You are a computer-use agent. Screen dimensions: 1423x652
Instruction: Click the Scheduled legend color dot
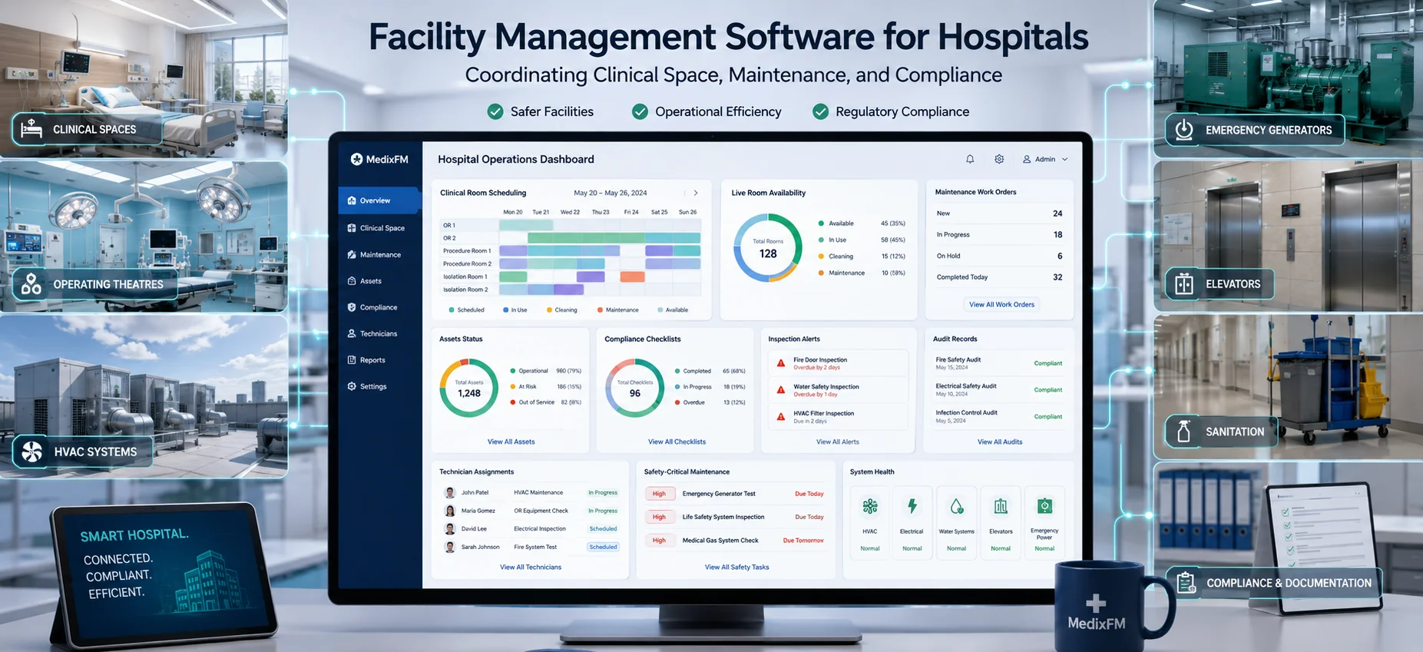(x=451, y=310)
